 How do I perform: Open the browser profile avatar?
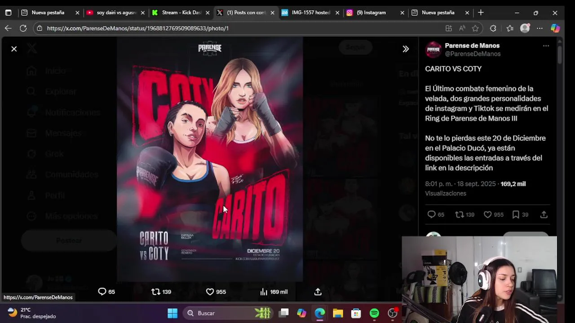point(525,28)
